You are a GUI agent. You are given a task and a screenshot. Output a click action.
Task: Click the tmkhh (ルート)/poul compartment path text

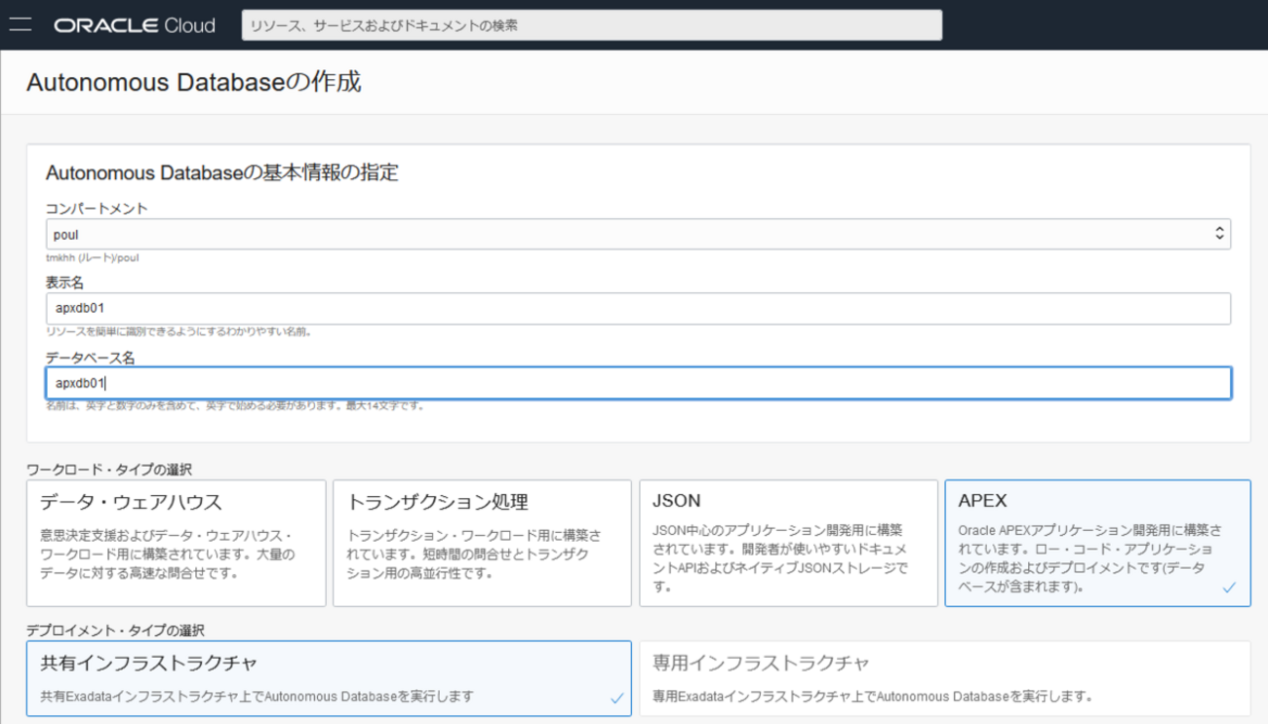point(93,258)
